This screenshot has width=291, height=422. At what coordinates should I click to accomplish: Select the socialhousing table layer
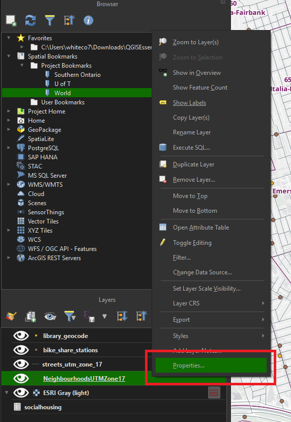[43, 407]
